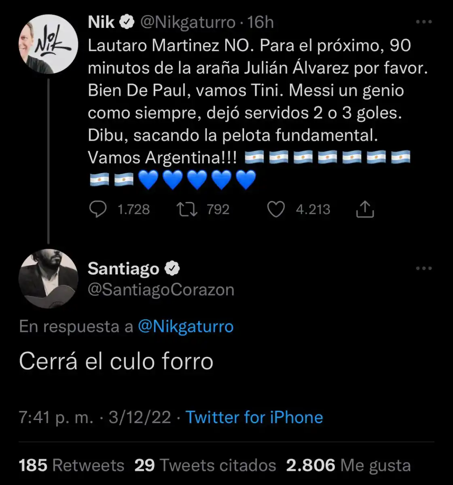Open Santiago's profile picture
The image size is (453, 485).
coord(49,279)
